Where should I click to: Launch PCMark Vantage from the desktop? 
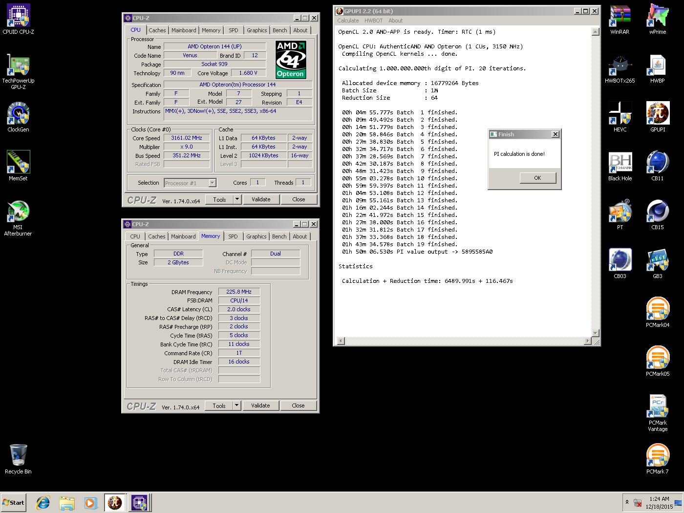(x=658, y=413)
